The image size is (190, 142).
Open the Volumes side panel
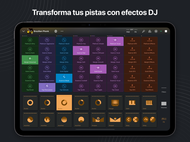(x=164, y=105)
